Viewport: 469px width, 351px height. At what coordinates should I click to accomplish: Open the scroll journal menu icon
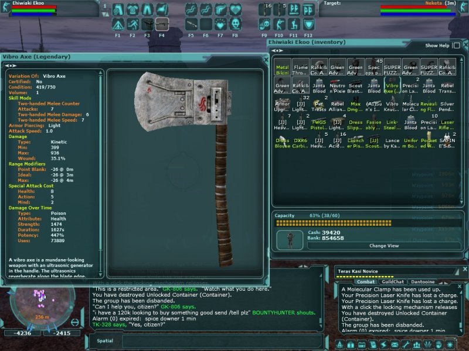coord(372,345)
